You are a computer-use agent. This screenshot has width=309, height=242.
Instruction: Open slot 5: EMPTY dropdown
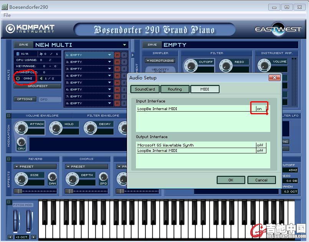109,82
